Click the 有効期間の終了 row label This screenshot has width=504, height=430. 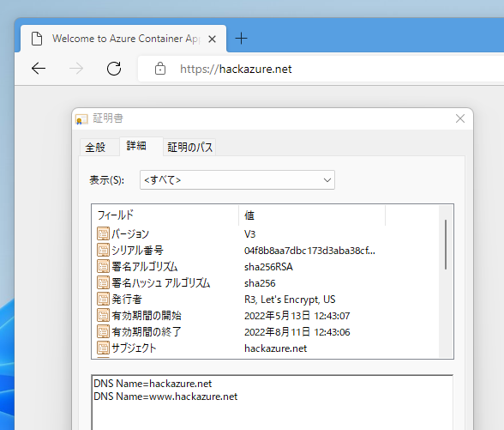(147, 332)
